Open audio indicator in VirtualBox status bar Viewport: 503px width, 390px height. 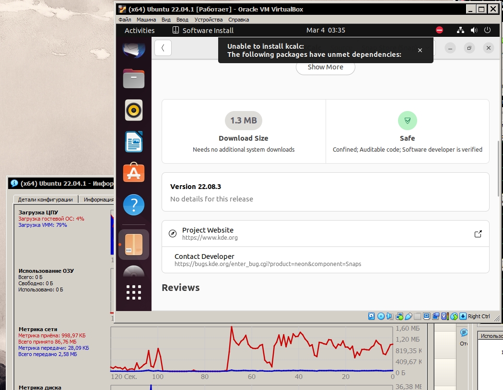[x=390, y=316]
